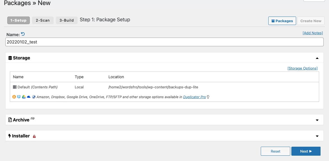Click the "Local" type cell

pos(79,87)
